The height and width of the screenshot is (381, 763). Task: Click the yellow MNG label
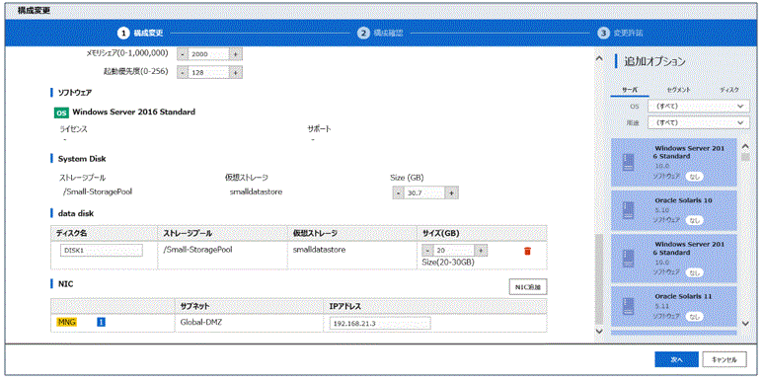(66, 322)
